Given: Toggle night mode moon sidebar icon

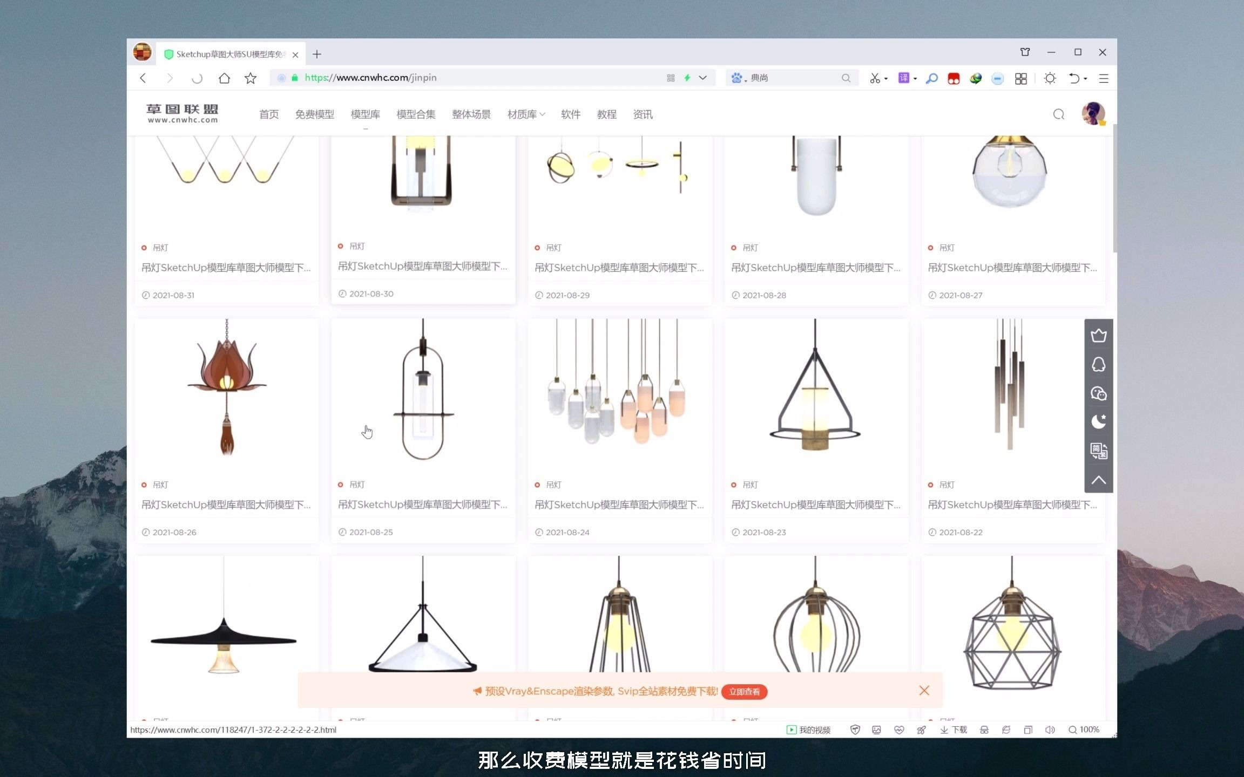Looking at the screenshot, I should click(1099, 422).
